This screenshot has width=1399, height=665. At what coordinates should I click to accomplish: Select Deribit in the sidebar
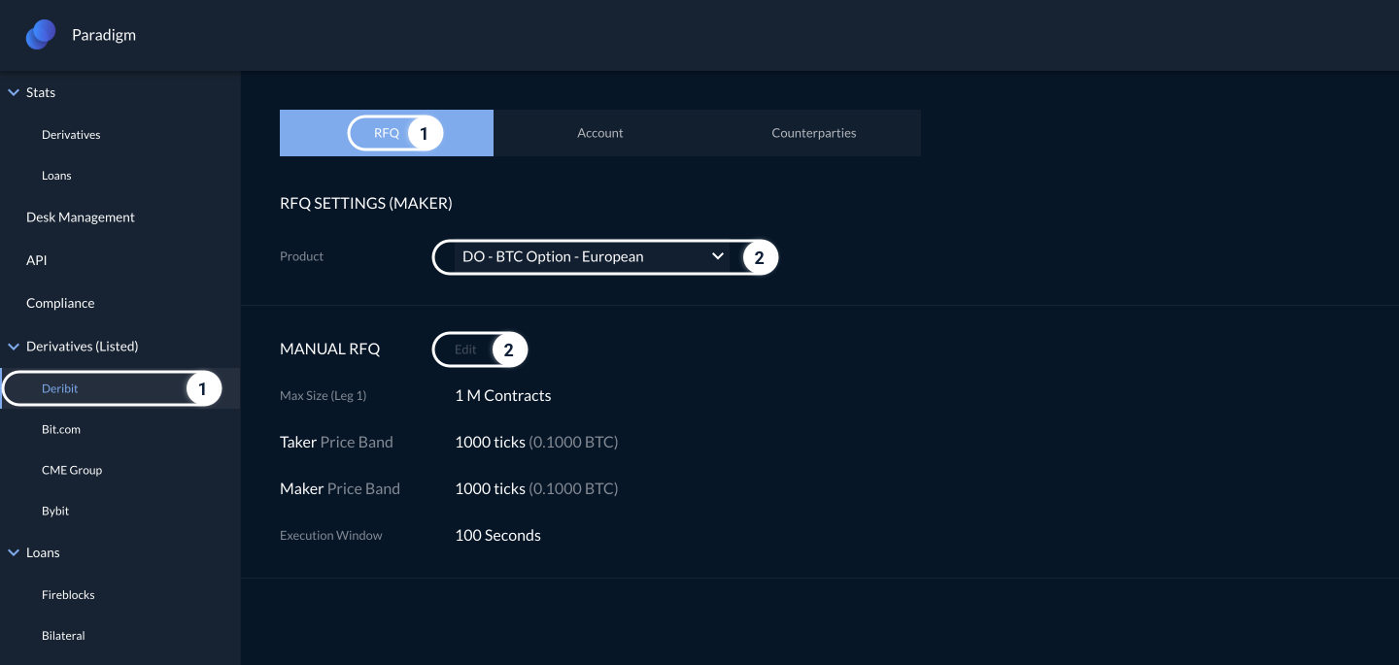pyautogui.click(x=60, y=388)
